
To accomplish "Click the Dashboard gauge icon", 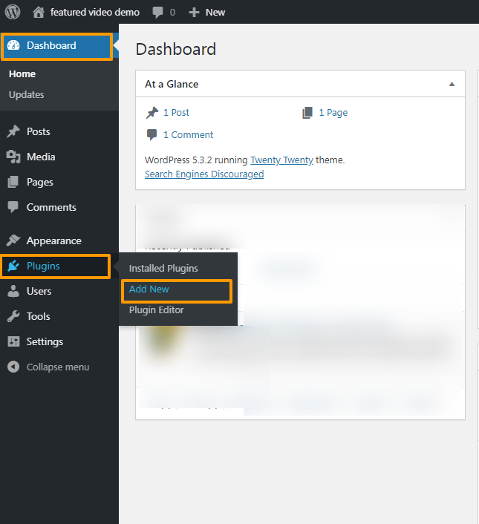I will (x=13, y=45).
